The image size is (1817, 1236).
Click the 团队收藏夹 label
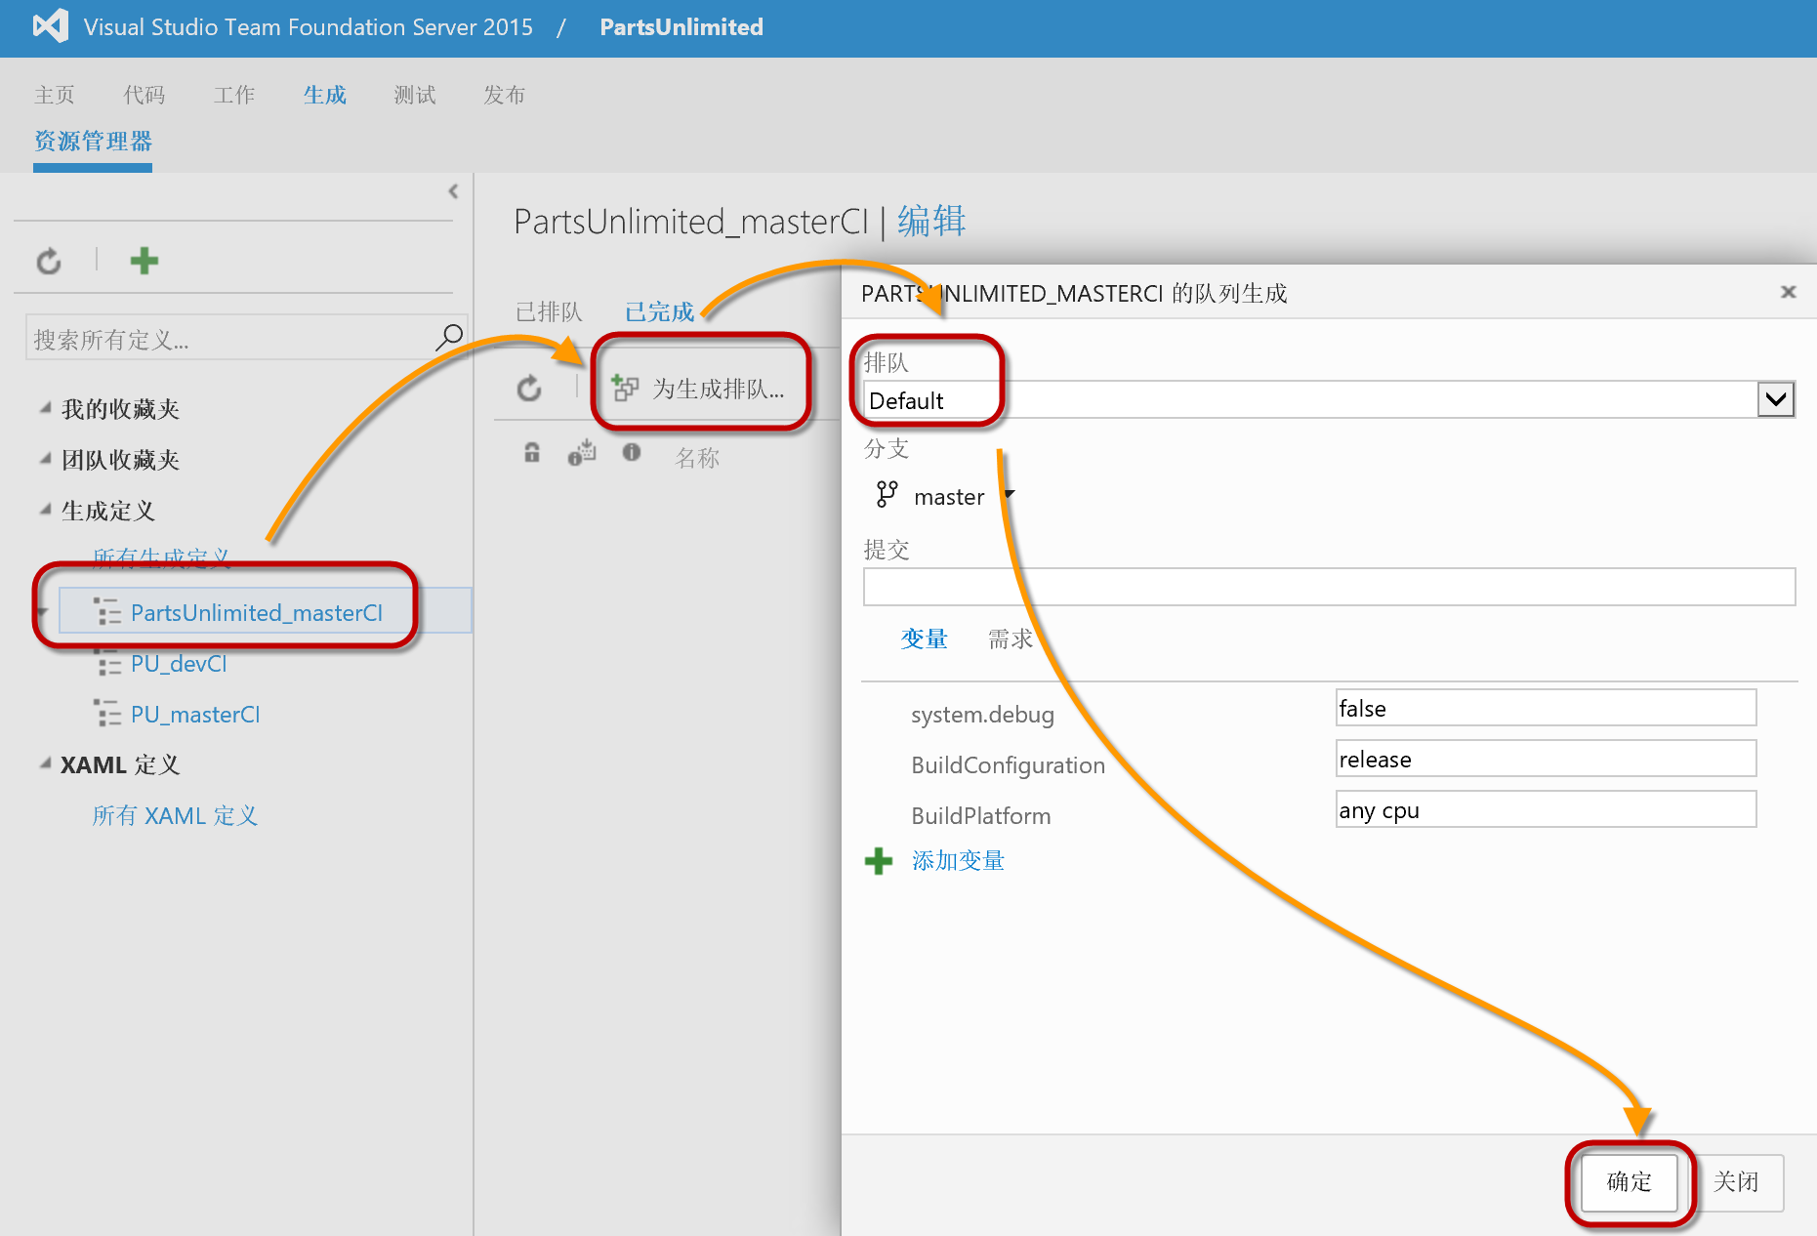[x=121, y=460]
